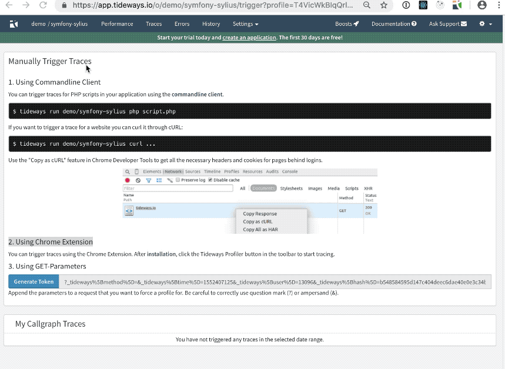The image size is (505, 369).
Task: Click the 'tideways run ... curl' code block
Action: (x=250, y=143)
